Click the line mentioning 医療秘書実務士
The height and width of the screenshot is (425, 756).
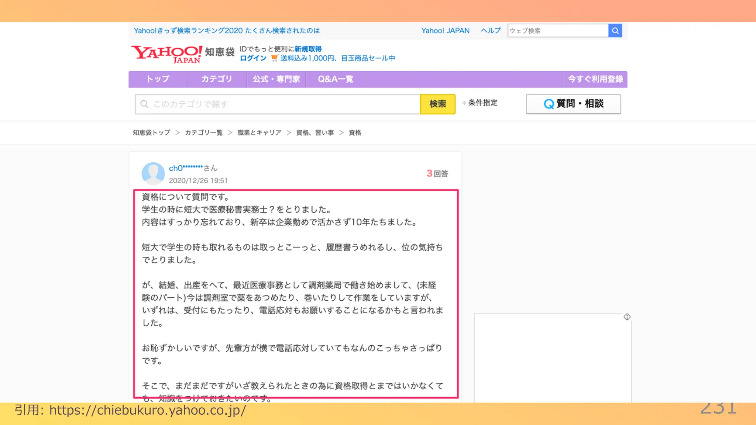click(x=237, y=210)
